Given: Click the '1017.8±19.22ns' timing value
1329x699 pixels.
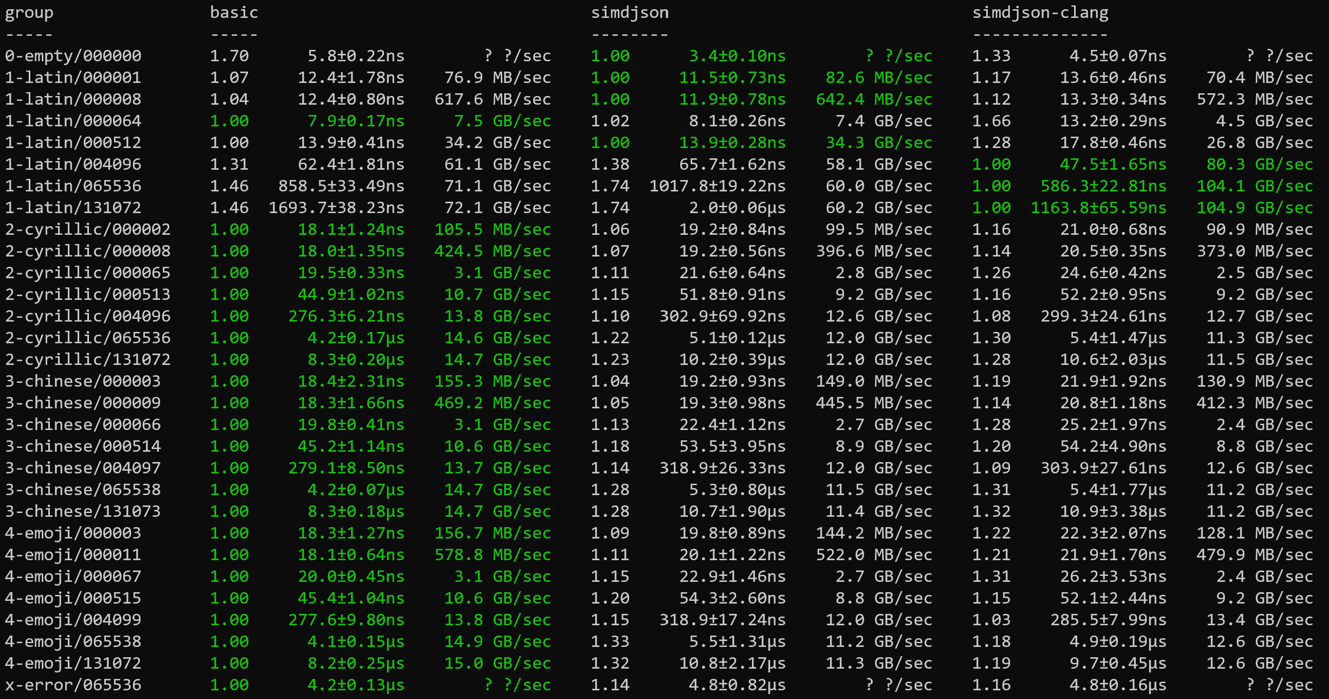Looking at the screenshot, I should tap(717, 186).
